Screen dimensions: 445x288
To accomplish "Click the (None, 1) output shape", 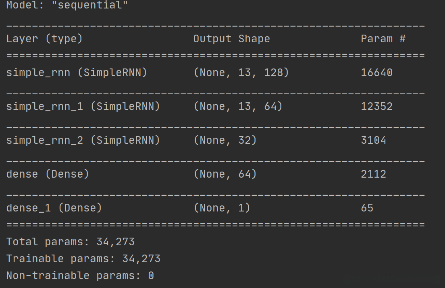I will [222, 208].
